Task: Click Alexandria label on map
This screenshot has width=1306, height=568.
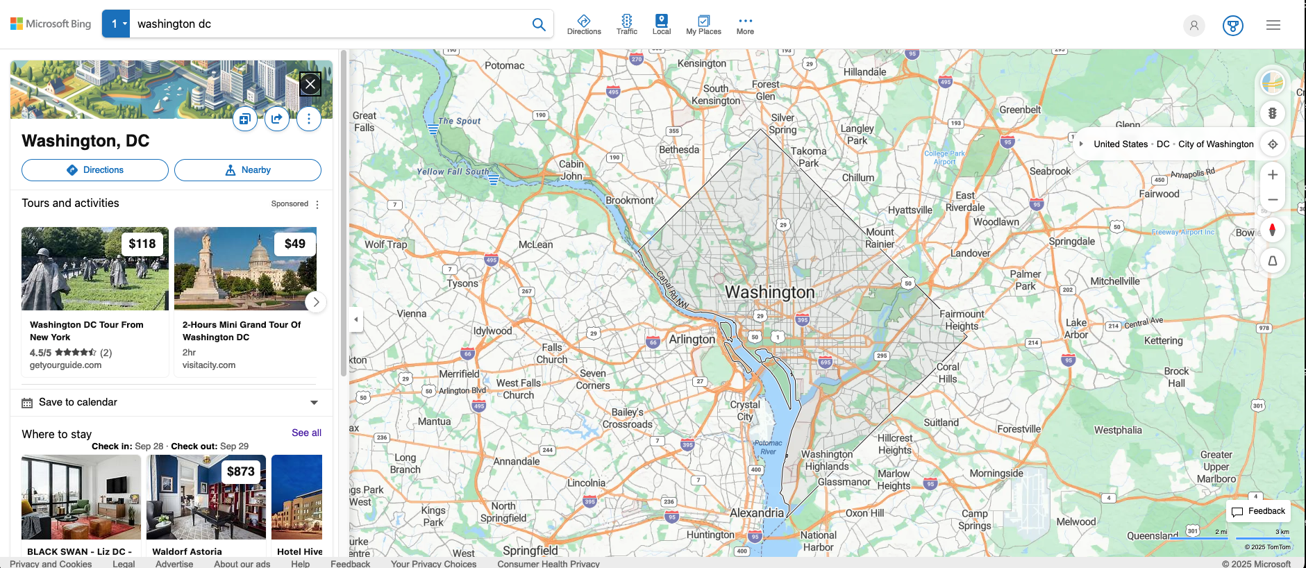Action: (757, 512)
